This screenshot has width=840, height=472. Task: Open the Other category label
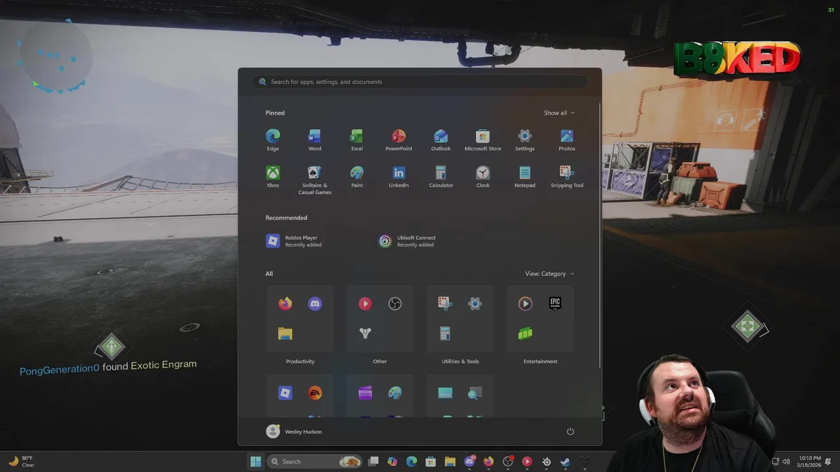coord(380,361)
